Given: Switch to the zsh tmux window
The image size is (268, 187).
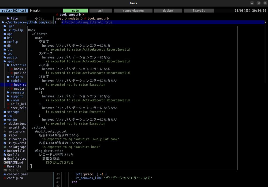Looking at the screenshot, I should (x=101, y=11).
